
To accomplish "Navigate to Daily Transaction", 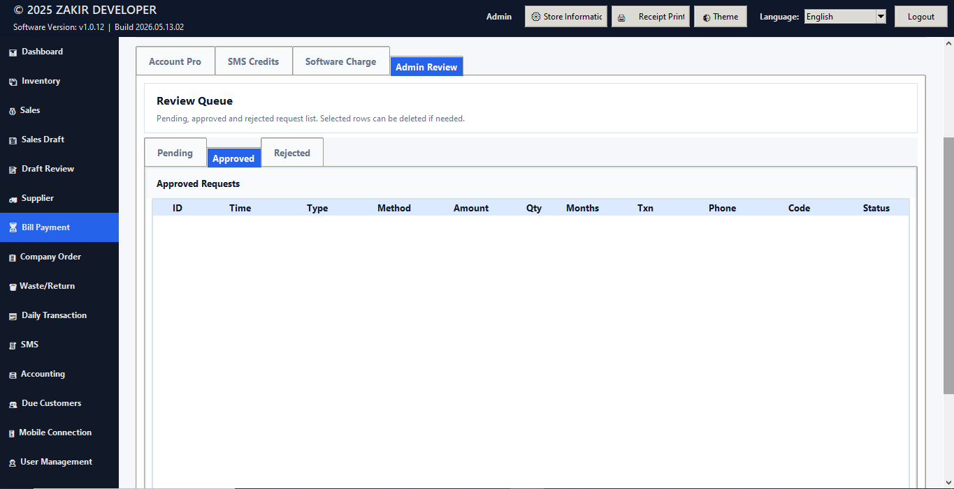I will [59, 315].
